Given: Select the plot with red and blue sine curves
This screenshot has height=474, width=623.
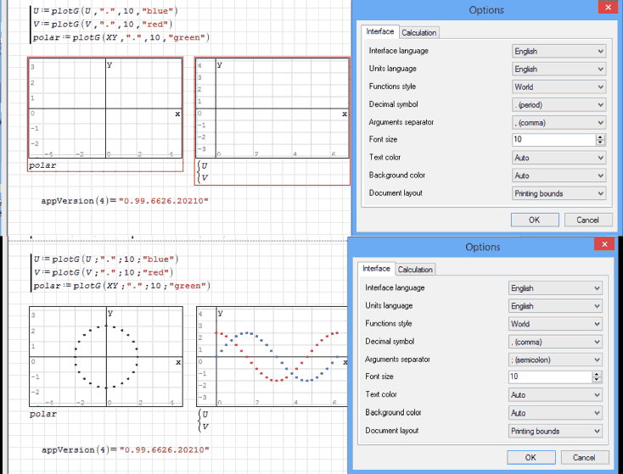Looking at the screenshot, I should tap(272, 356).
